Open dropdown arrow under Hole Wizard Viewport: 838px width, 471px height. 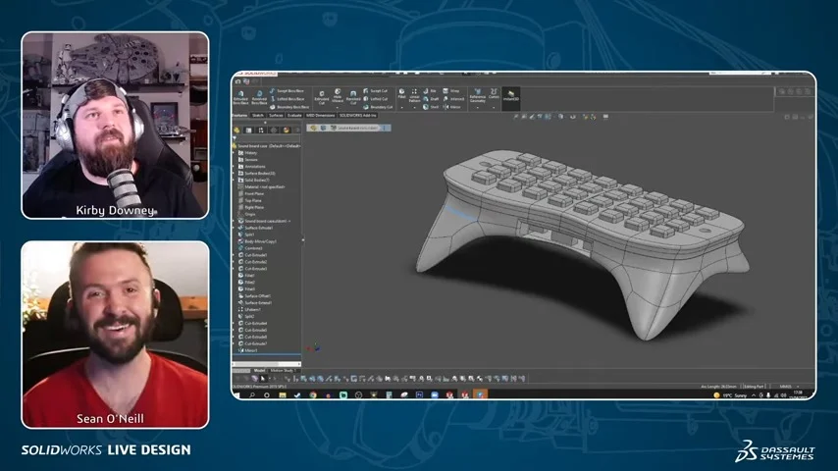(x=338, y=108)
